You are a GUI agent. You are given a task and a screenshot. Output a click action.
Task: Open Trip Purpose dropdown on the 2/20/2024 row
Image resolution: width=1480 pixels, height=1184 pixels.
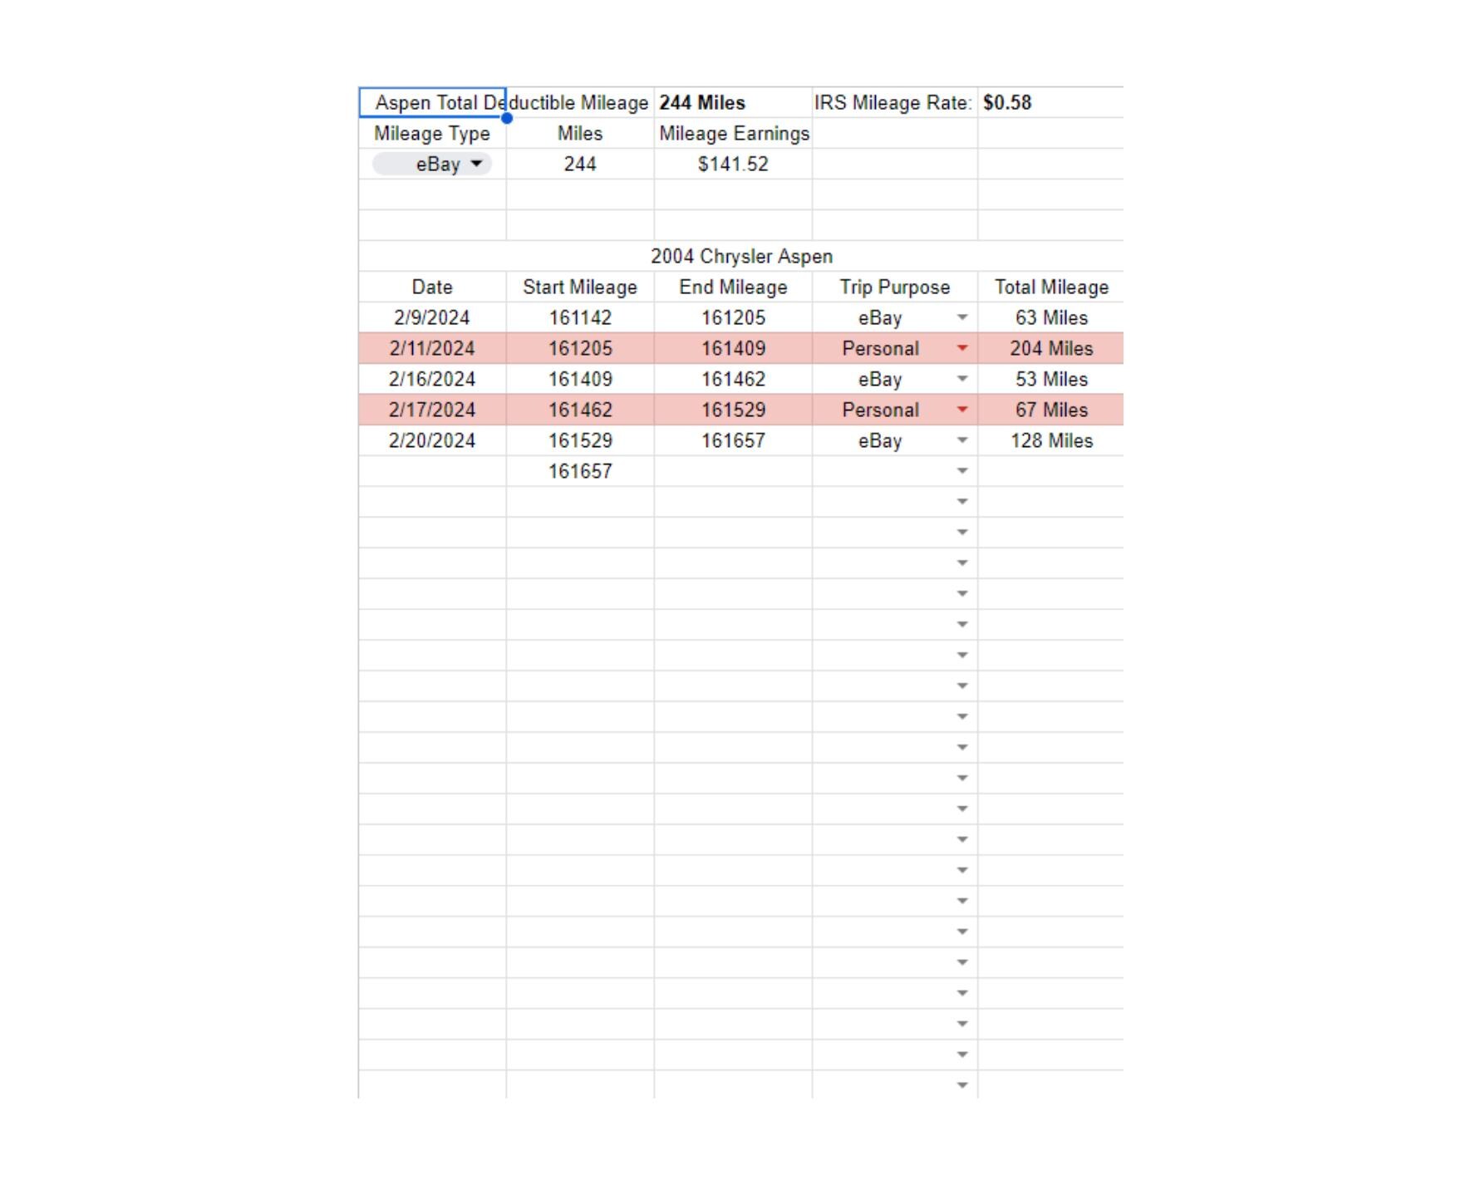[x=962, y=440]
